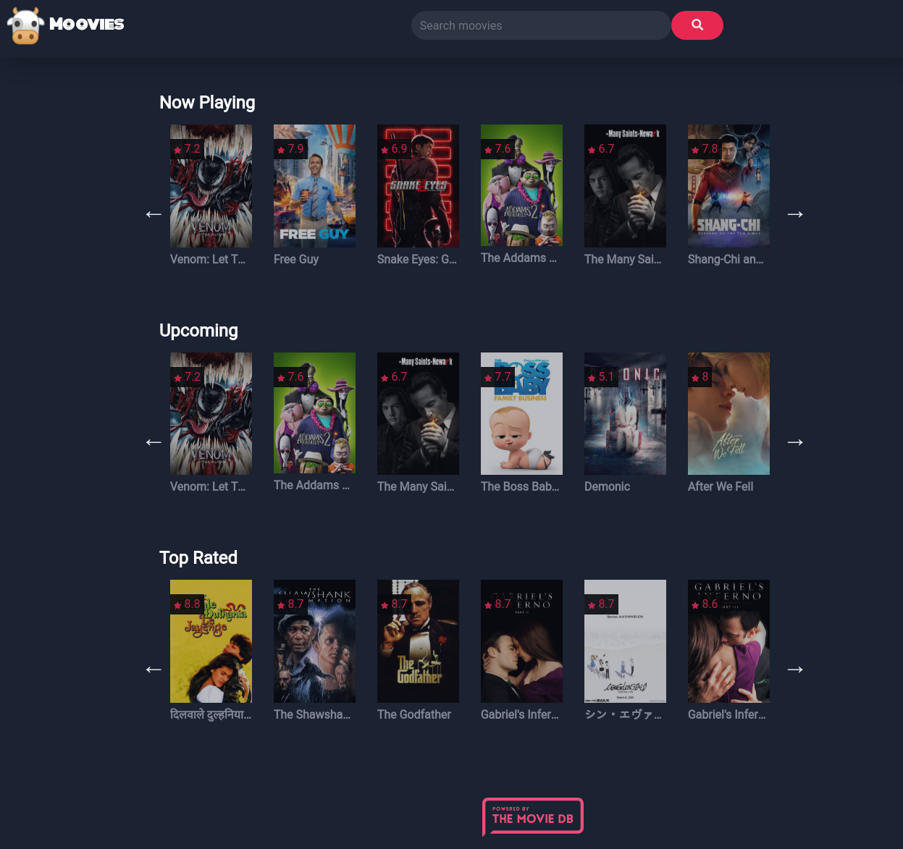The width and height of the screenshot is (903, 849).
Task: Click the Hindi title under the 8.8 poster
Action: point(211,714)
